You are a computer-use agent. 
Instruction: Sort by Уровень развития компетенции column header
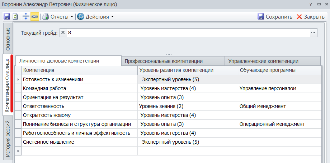176,70
